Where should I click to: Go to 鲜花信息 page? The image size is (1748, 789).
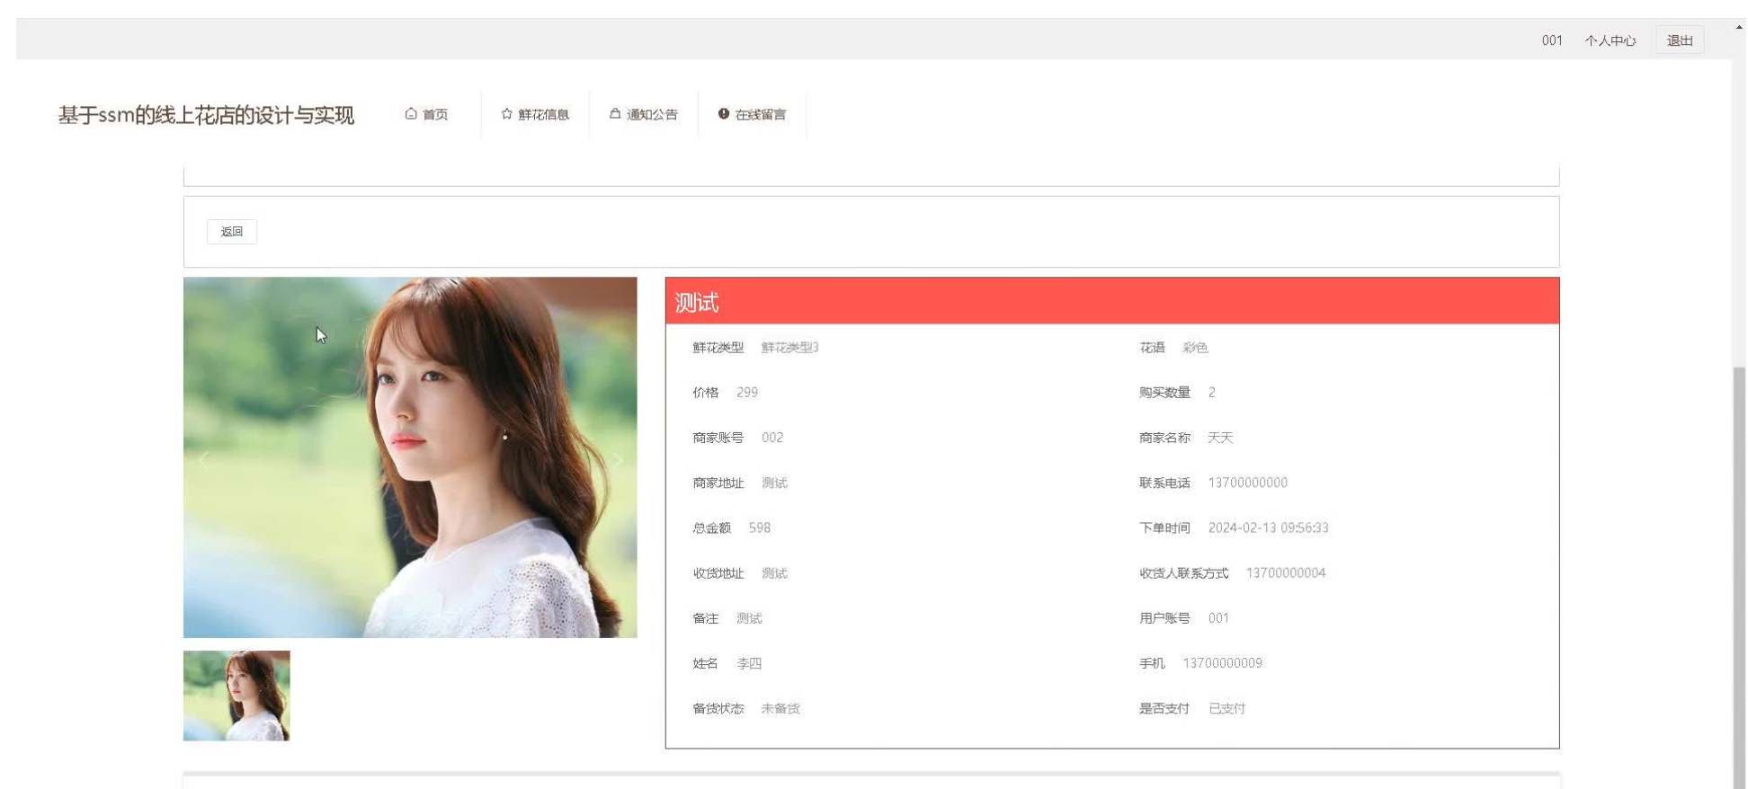[x=535, y=114]
